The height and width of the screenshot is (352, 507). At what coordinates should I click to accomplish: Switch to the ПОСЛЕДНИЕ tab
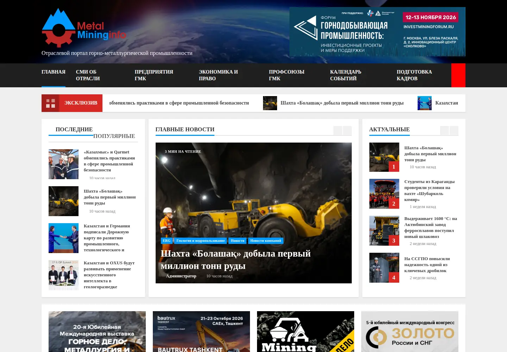[x=74, y=129]
